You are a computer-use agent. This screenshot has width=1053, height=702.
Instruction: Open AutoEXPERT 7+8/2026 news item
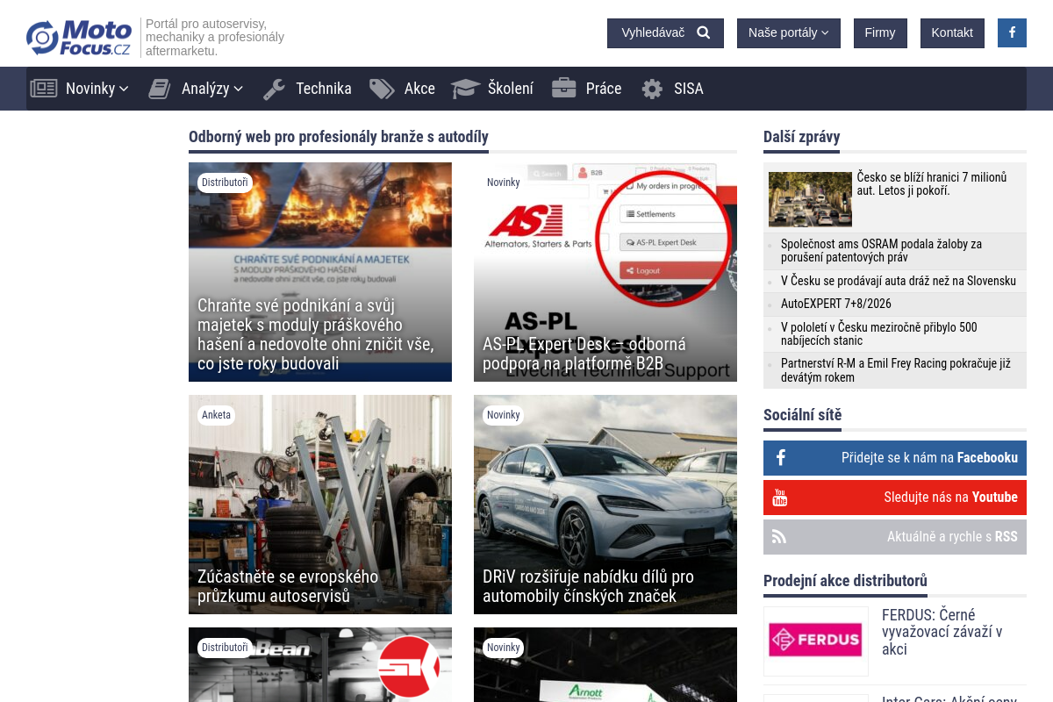click(836, 304)
